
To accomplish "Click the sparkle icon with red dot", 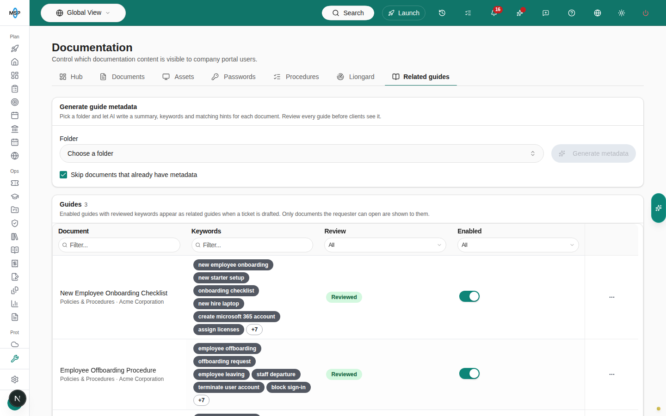I will click(x=520, y=13).
